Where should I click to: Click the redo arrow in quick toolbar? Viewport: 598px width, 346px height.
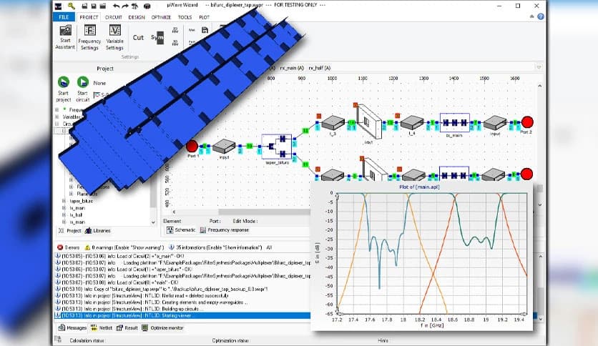(125, 6)
